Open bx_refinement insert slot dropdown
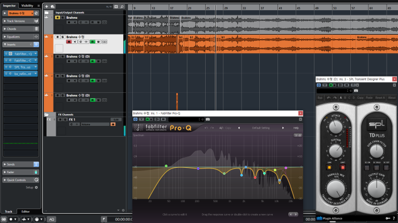The image size is (398, 223). point(35,73)
